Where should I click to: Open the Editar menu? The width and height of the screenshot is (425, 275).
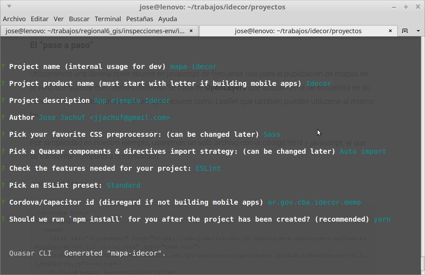coord(40,19)
